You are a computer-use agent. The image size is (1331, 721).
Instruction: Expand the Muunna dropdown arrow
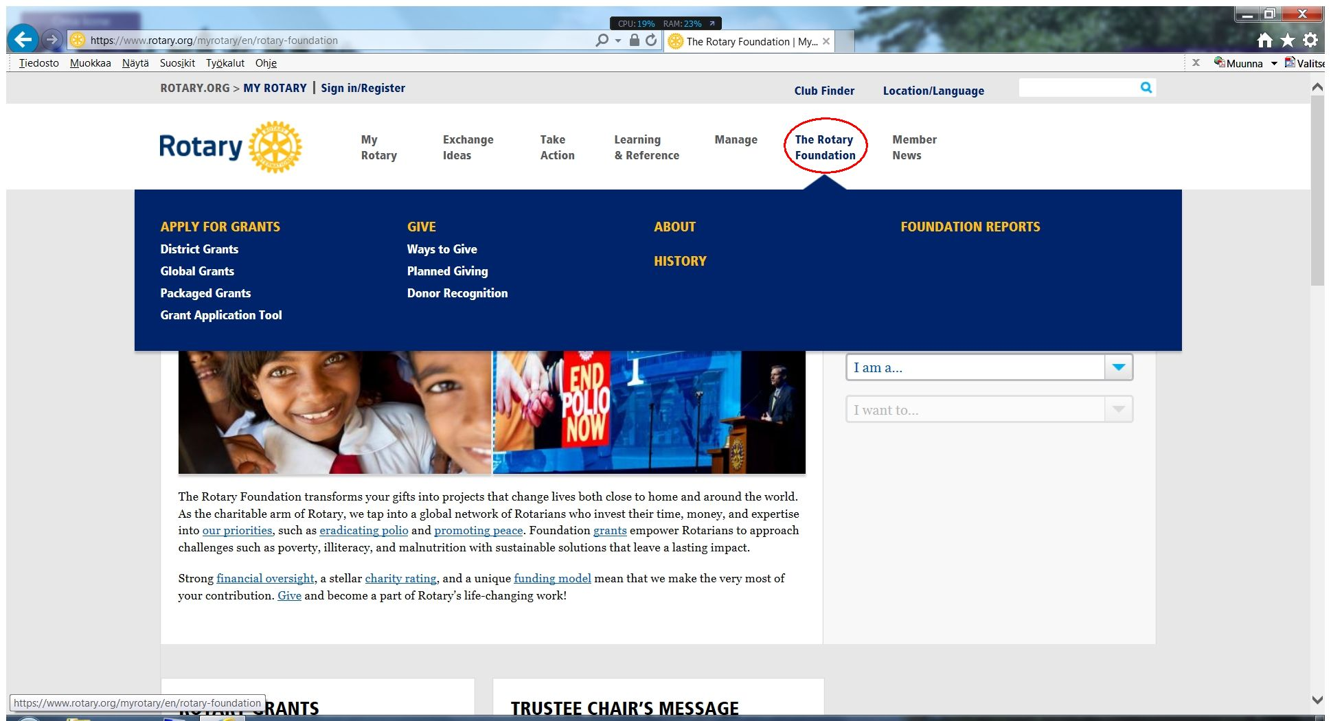[x=1273, y=63]
